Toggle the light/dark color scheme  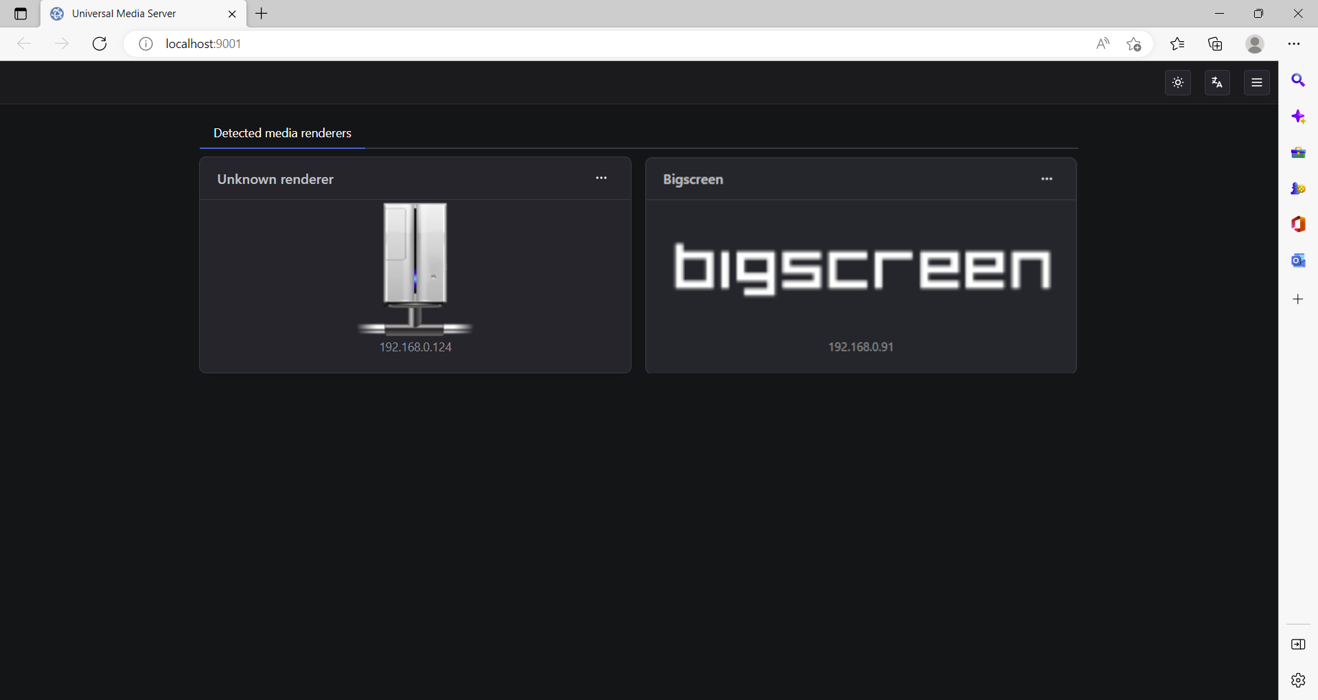(1178, 82)
